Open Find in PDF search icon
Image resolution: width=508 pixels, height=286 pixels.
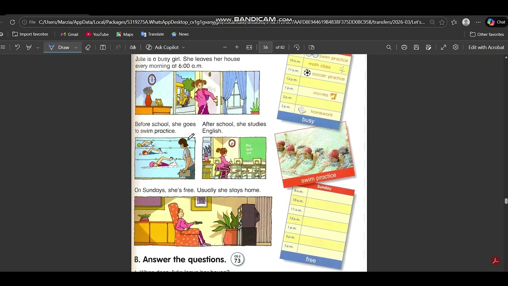point(389,47)
